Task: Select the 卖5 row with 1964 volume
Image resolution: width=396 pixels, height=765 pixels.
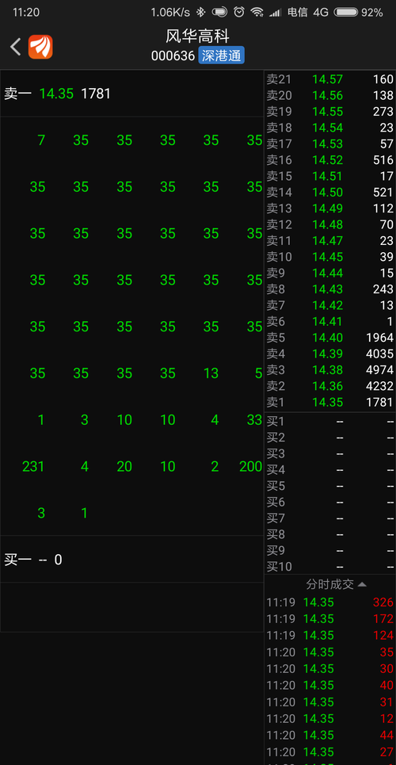Action: click(329, 338)
